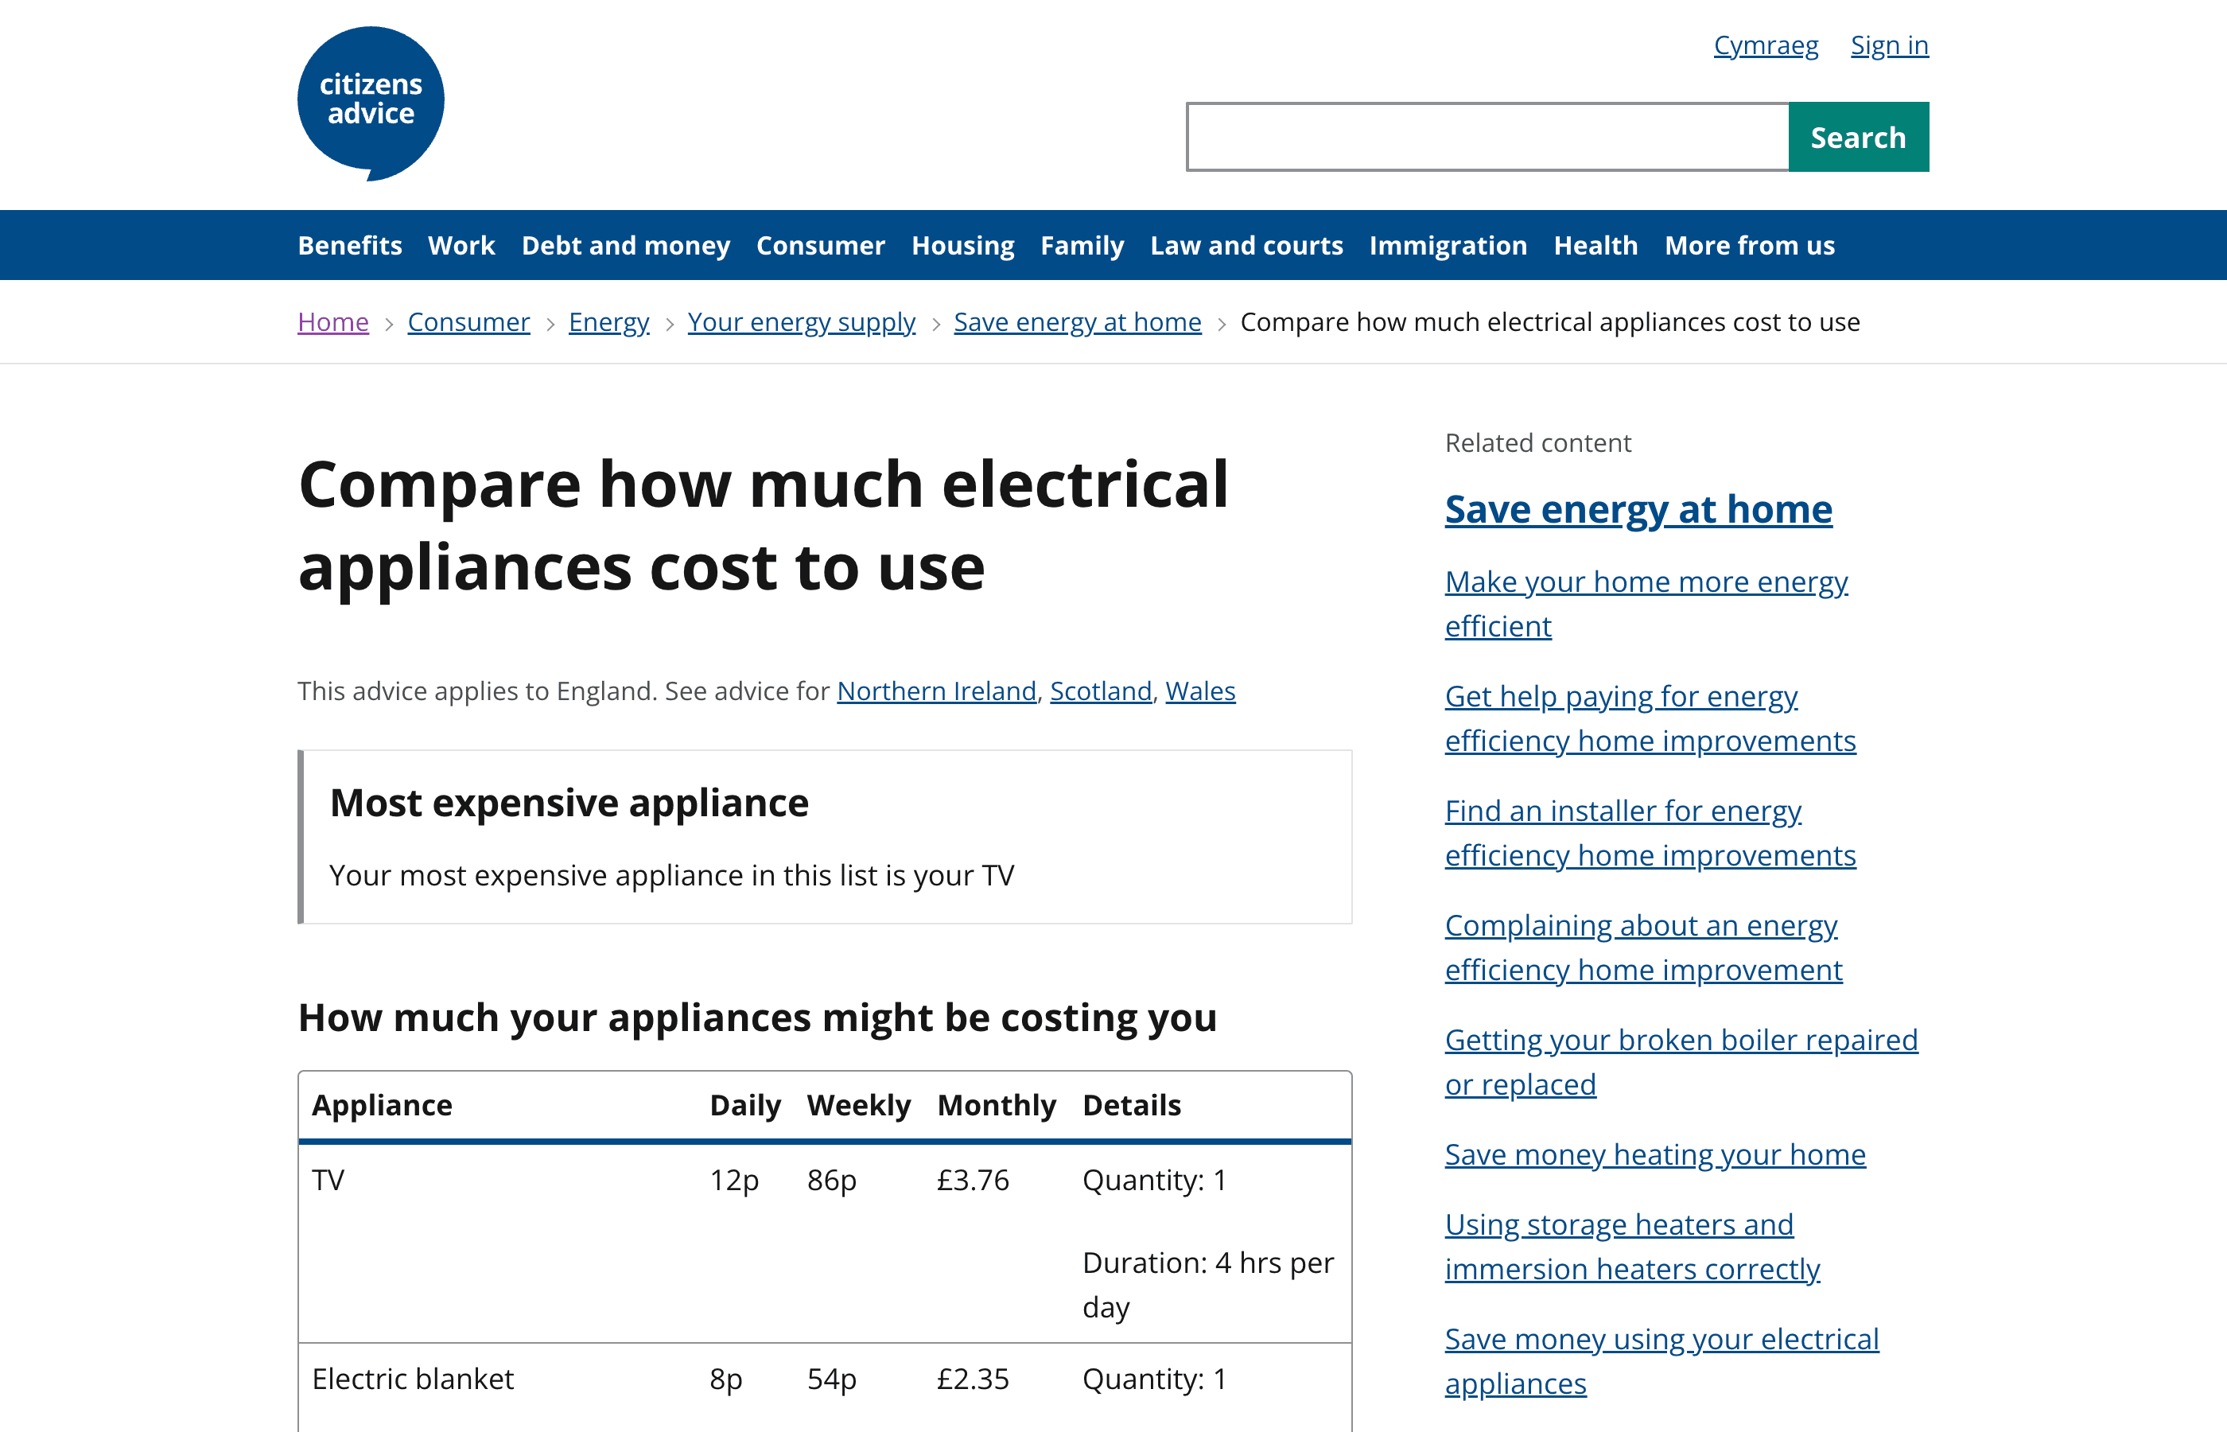The width and height of the screenshot is (2227, 1432).
Task: Click the Most expensive appliance heading
Action: click(x=569, y=803)
